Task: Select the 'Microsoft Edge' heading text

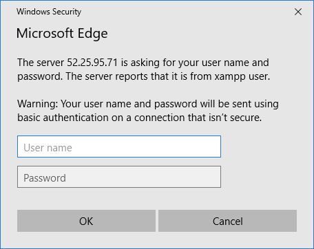Action: [x=62, y=34]
